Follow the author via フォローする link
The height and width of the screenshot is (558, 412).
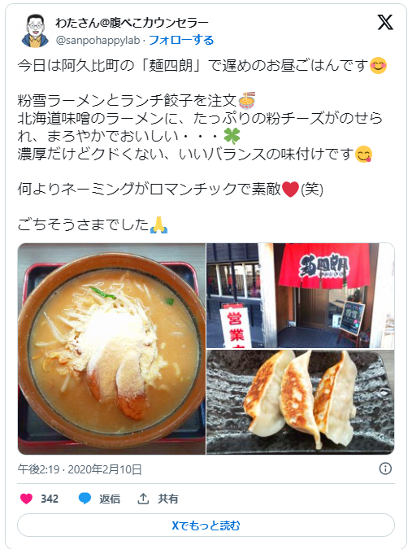click(181, 40)
